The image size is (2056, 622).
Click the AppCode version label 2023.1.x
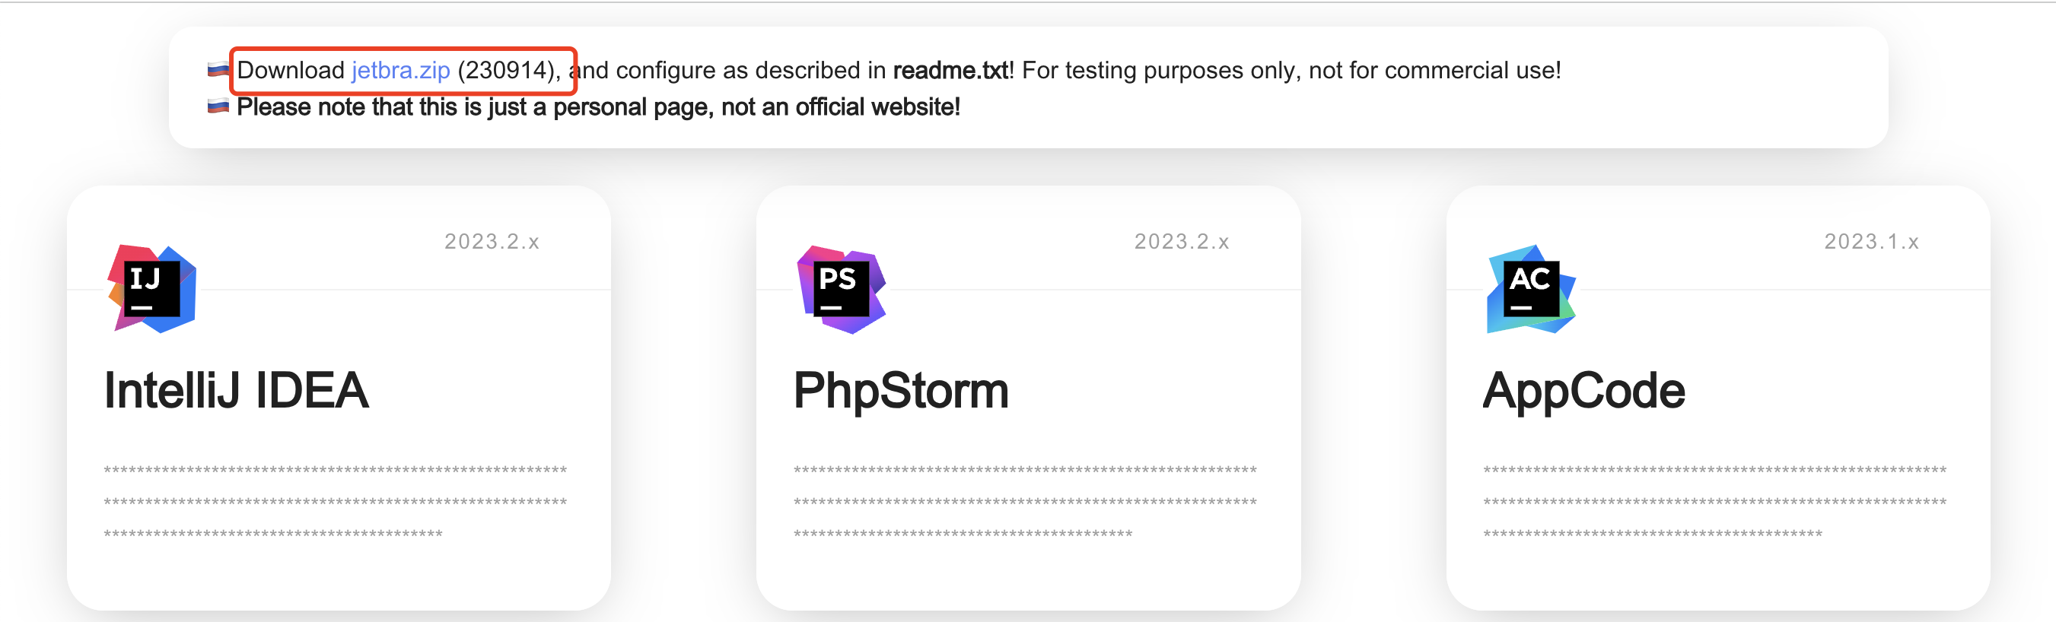point(1871,242)
